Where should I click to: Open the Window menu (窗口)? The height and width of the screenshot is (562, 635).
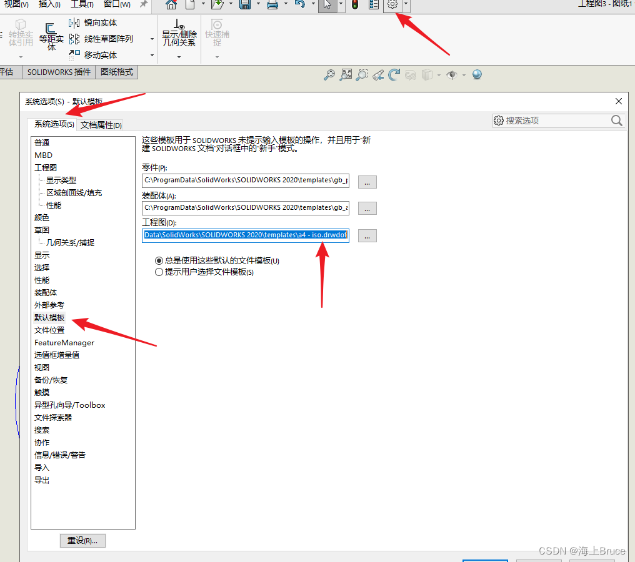117,4
